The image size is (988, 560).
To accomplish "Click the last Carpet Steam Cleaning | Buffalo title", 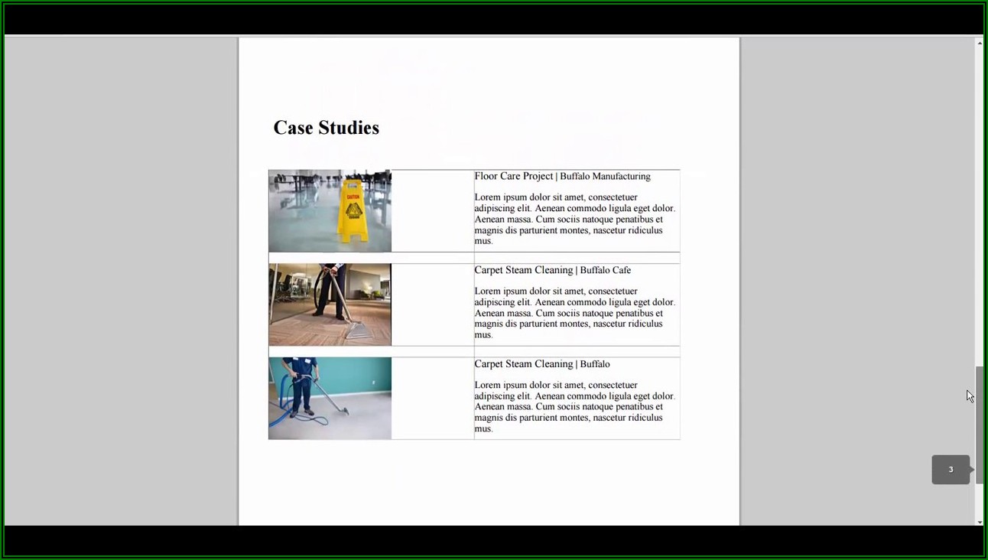I will [541, 364].
